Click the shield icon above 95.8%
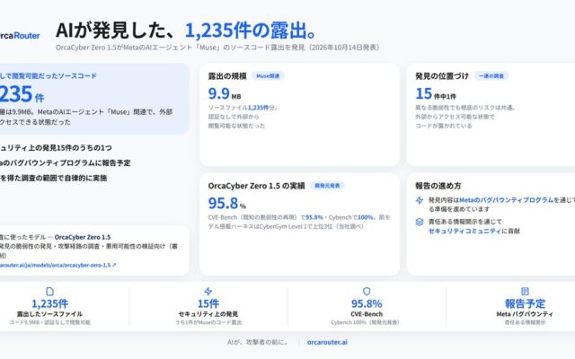Image resolution: width=575 pixels, height=359 pixels. (x=367, y=291)
